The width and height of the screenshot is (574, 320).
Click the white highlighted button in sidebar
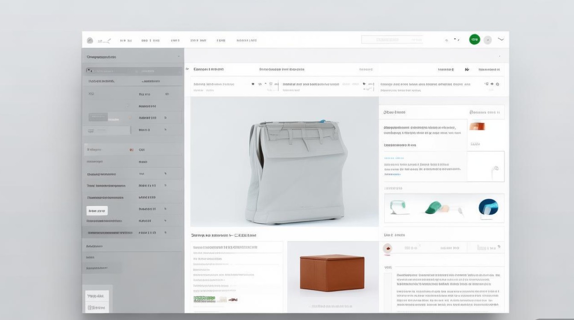pyautogui.click(x=97, y=211)
